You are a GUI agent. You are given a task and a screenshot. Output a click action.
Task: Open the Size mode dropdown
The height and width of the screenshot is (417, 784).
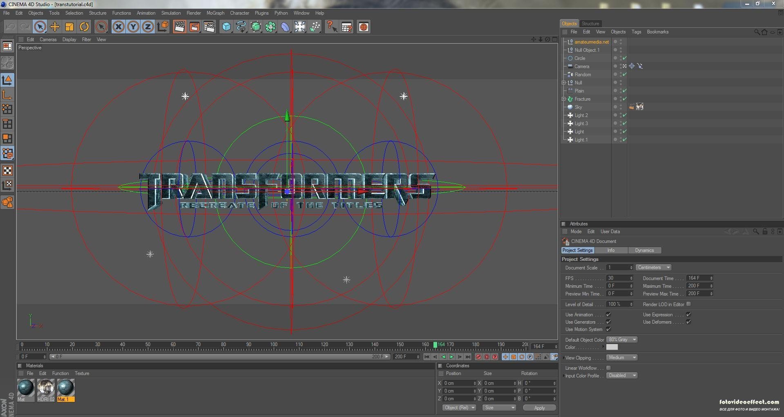(x=499, y=408)
